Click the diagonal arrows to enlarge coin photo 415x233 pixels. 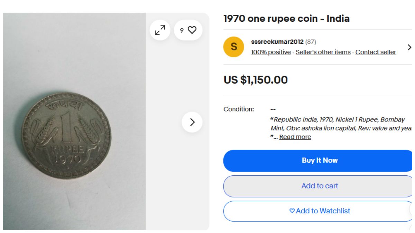[159, 30]
